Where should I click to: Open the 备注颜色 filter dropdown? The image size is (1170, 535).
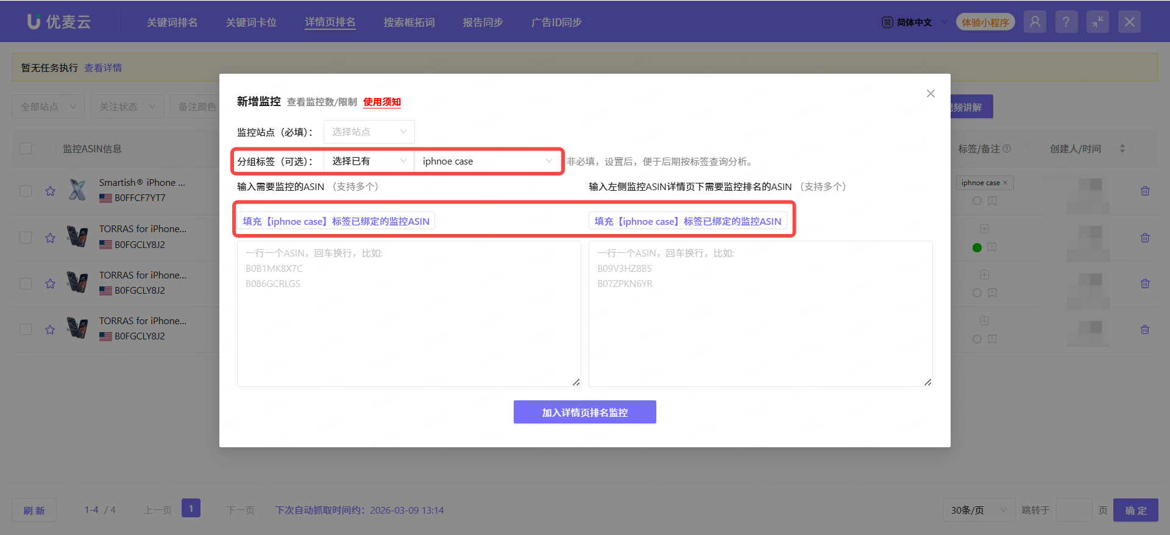[195, 107]
